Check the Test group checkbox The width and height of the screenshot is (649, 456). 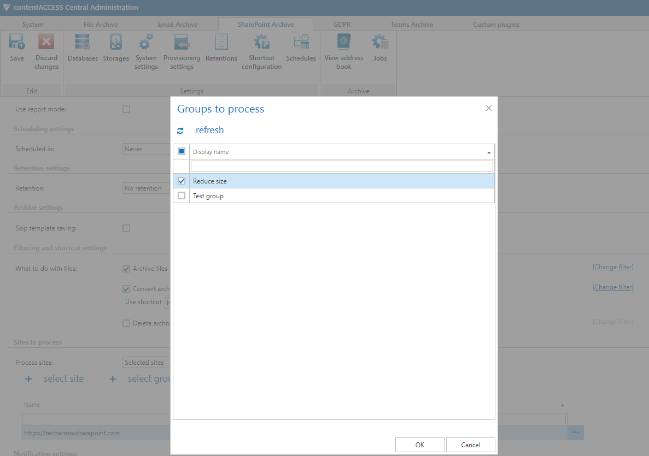[x=181, y=196]
